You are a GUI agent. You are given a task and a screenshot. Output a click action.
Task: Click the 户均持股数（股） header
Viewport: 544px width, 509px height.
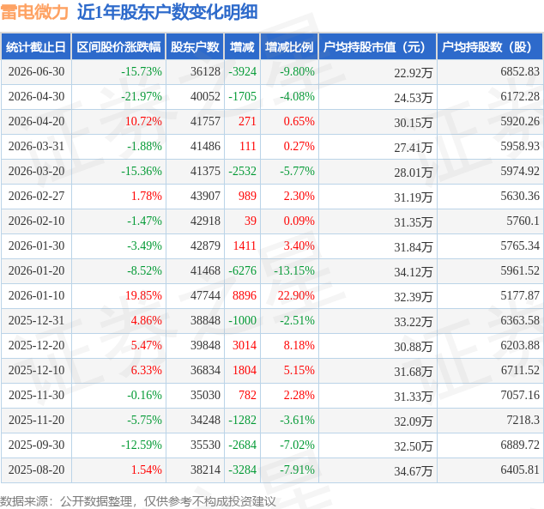click(490, 47)
